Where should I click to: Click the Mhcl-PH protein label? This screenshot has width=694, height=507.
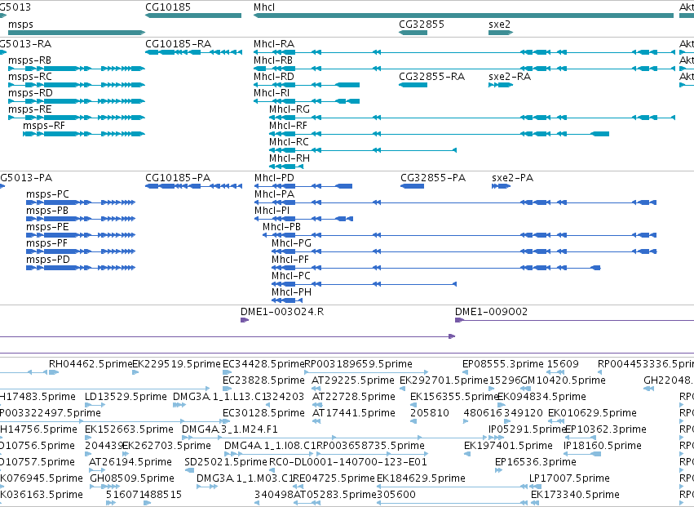(x=291, y=292)
